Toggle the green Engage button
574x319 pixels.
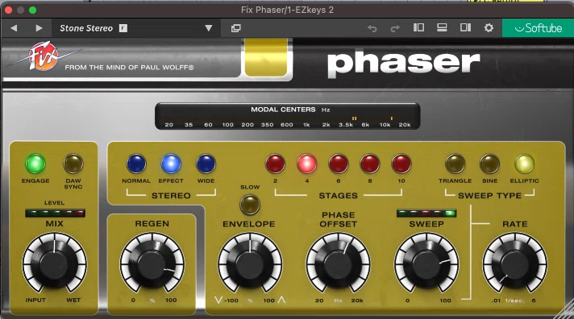click(x=35, y=164)
